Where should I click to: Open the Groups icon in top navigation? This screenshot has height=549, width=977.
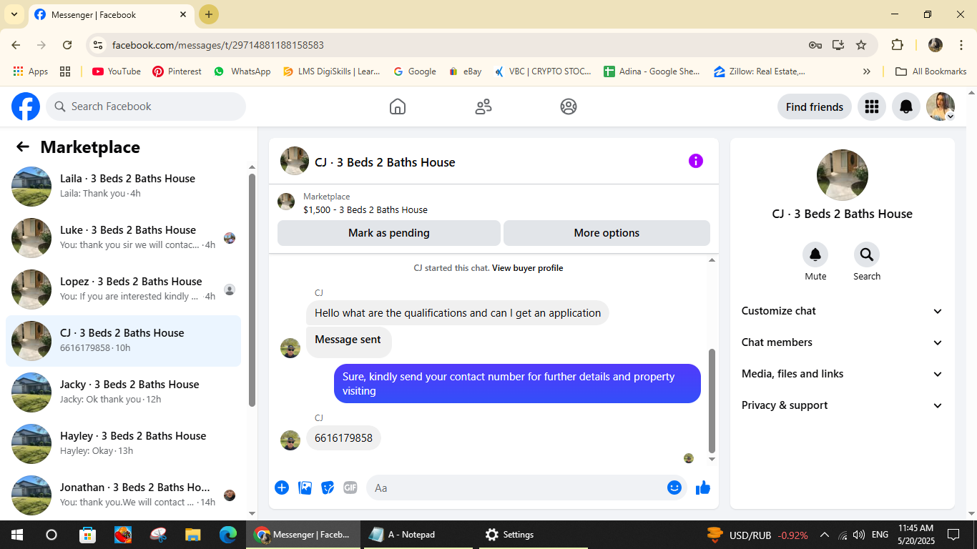point(569,107)
